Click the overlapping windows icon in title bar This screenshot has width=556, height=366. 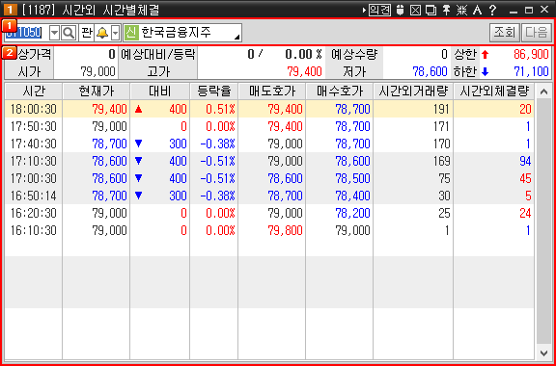click(x=431, y=10)
